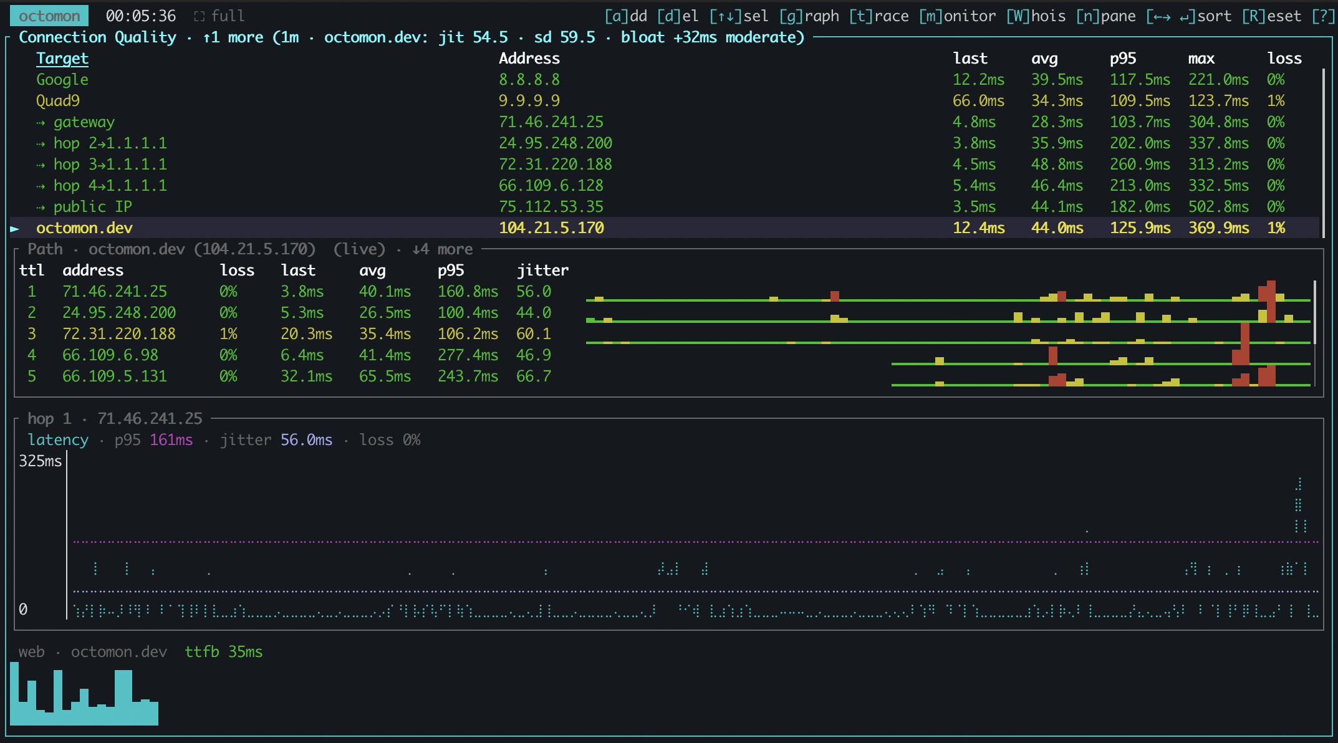Select path hop 4 66.109.6.98

tap(664, 355)
